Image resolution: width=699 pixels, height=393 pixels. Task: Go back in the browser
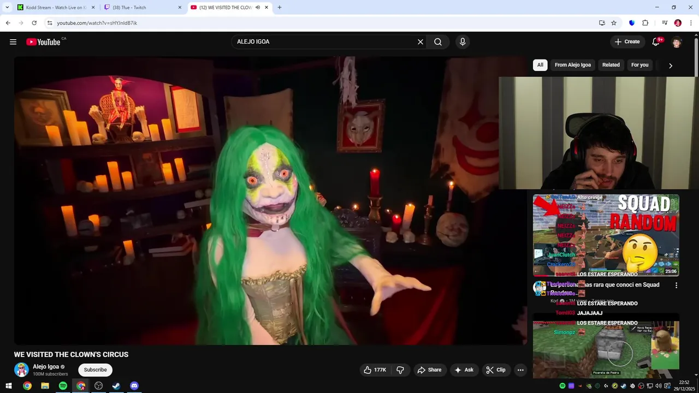[8, 23]
